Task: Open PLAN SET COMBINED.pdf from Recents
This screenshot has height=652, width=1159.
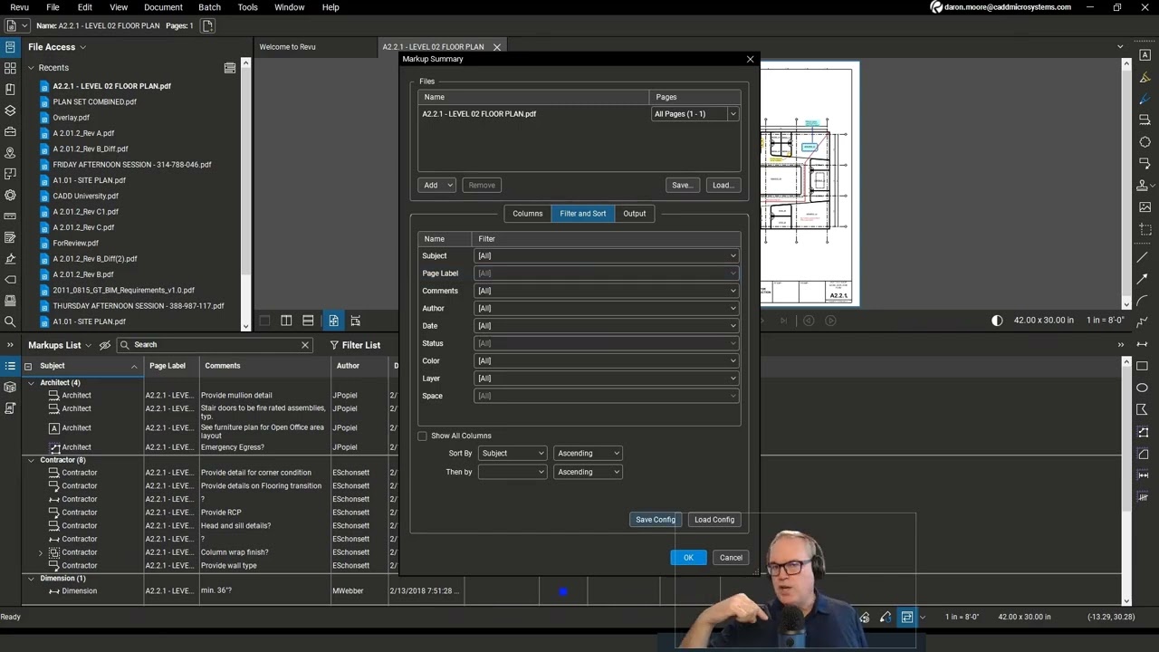Action: (x=94, y=102)
